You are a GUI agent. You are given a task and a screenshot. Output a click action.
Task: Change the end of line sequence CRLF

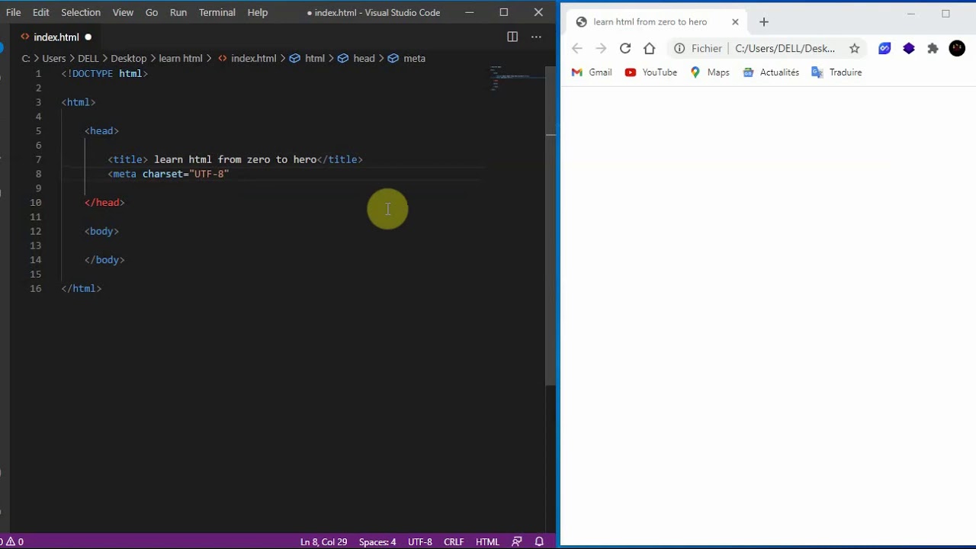point(454,541)
